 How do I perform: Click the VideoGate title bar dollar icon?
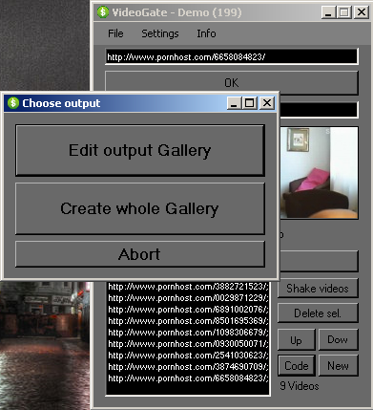(103, 12)
